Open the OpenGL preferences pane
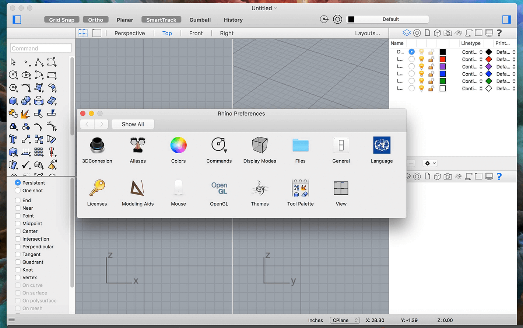523x328 pixels. pyautogui.click(x=219, y=193)
